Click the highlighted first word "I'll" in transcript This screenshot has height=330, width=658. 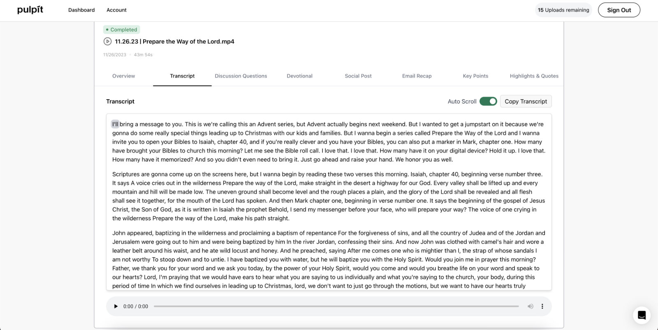[x=115, y=124]
